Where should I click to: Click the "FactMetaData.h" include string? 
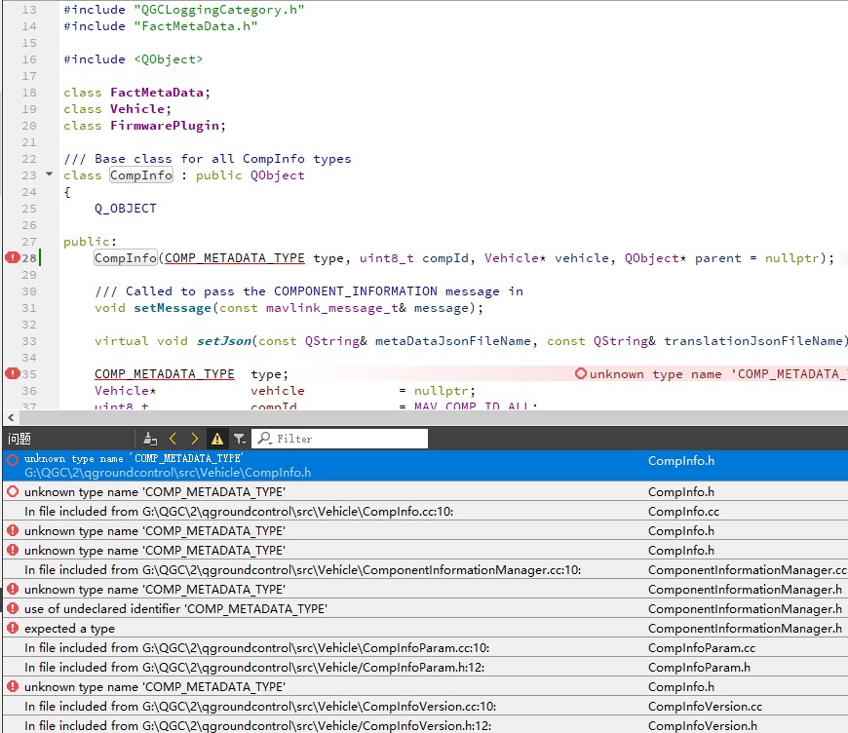196,26
